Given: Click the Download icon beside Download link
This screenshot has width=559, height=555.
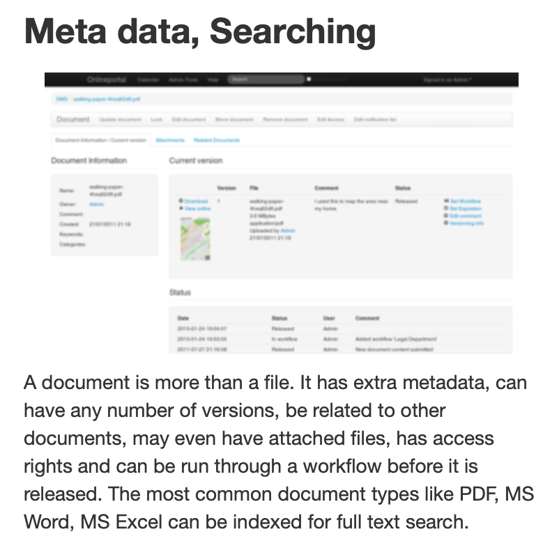Looking at the screenshot, I should coord(181,202).
